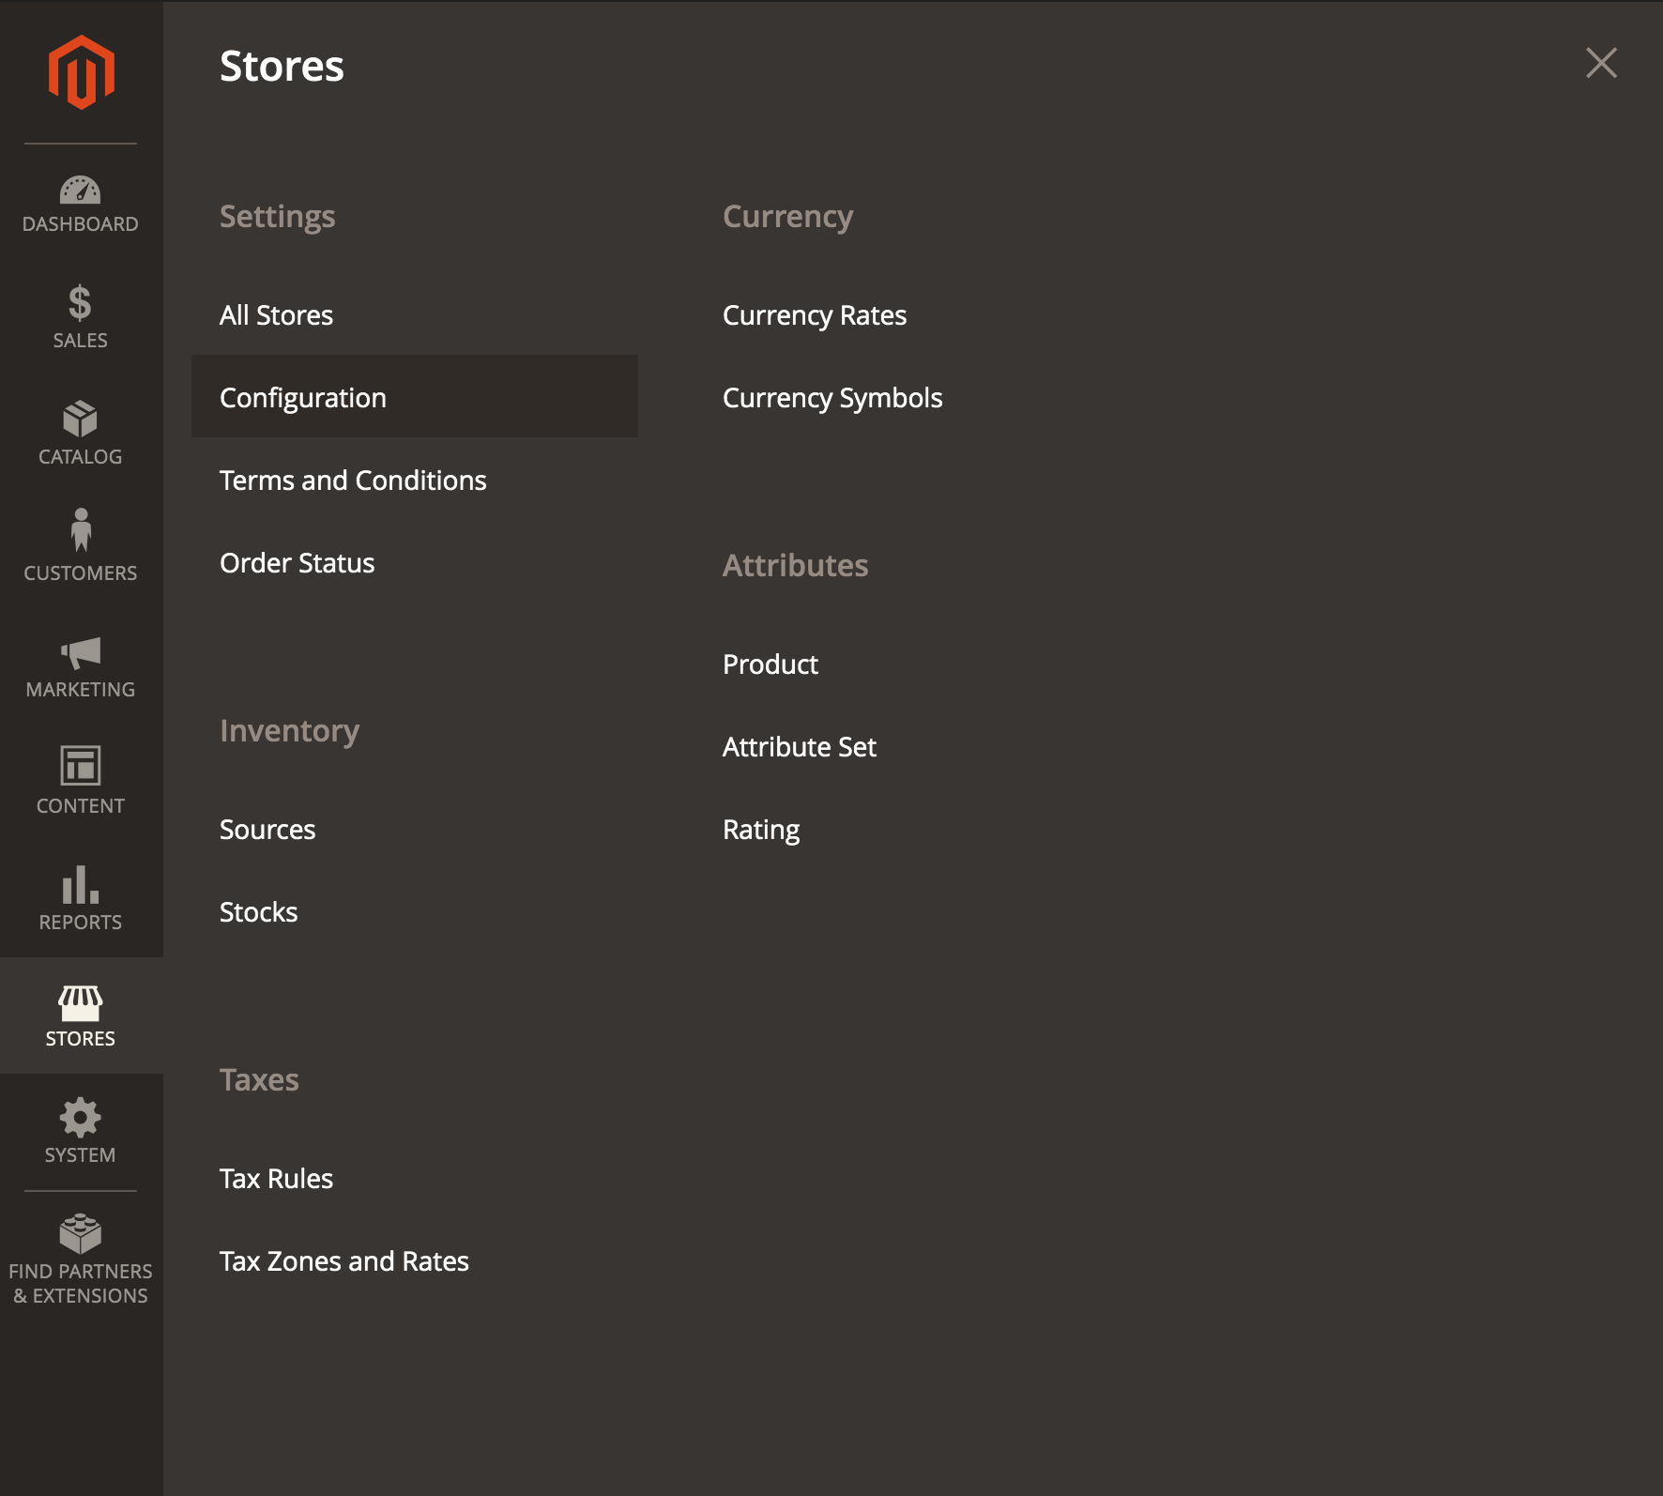Viewport: 1663px width, 1496px height.
Task: Open the Dashboard gauge icon
Action: pos(81,191)
